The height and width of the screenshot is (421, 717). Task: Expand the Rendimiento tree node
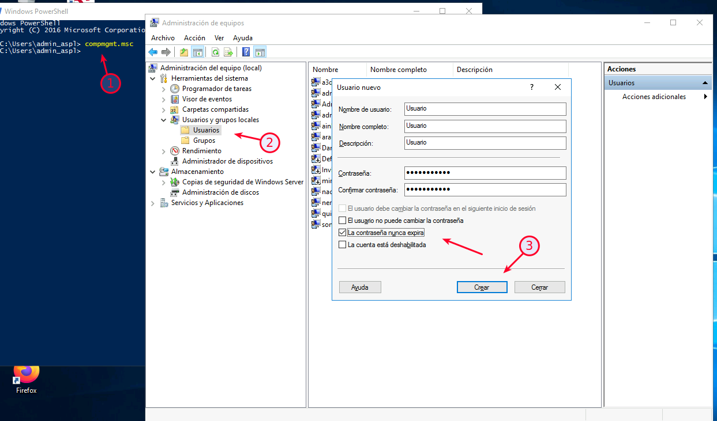coord(163,151)
